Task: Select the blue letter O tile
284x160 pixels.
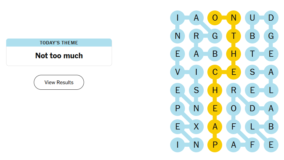Action: pyautogui.click(x=234, y=108)
